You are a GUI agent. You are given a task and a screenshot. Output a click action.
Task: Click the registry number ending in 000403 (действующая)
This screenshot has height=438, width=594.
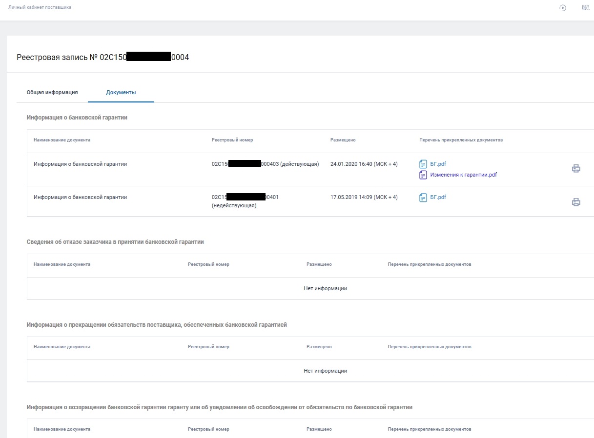(265, 164)
